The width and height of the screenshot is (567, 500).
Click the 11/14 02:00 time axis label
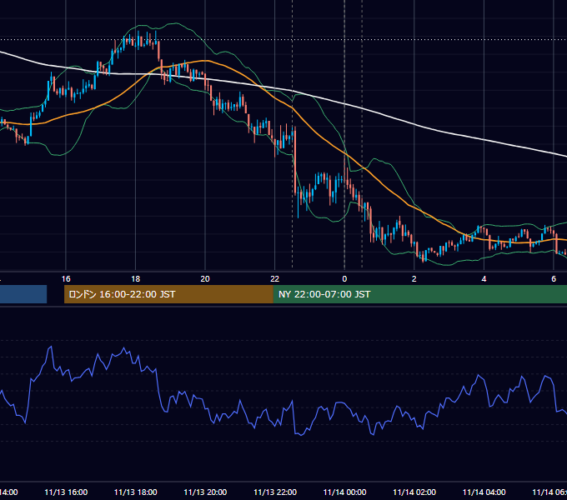click(414, 492)
